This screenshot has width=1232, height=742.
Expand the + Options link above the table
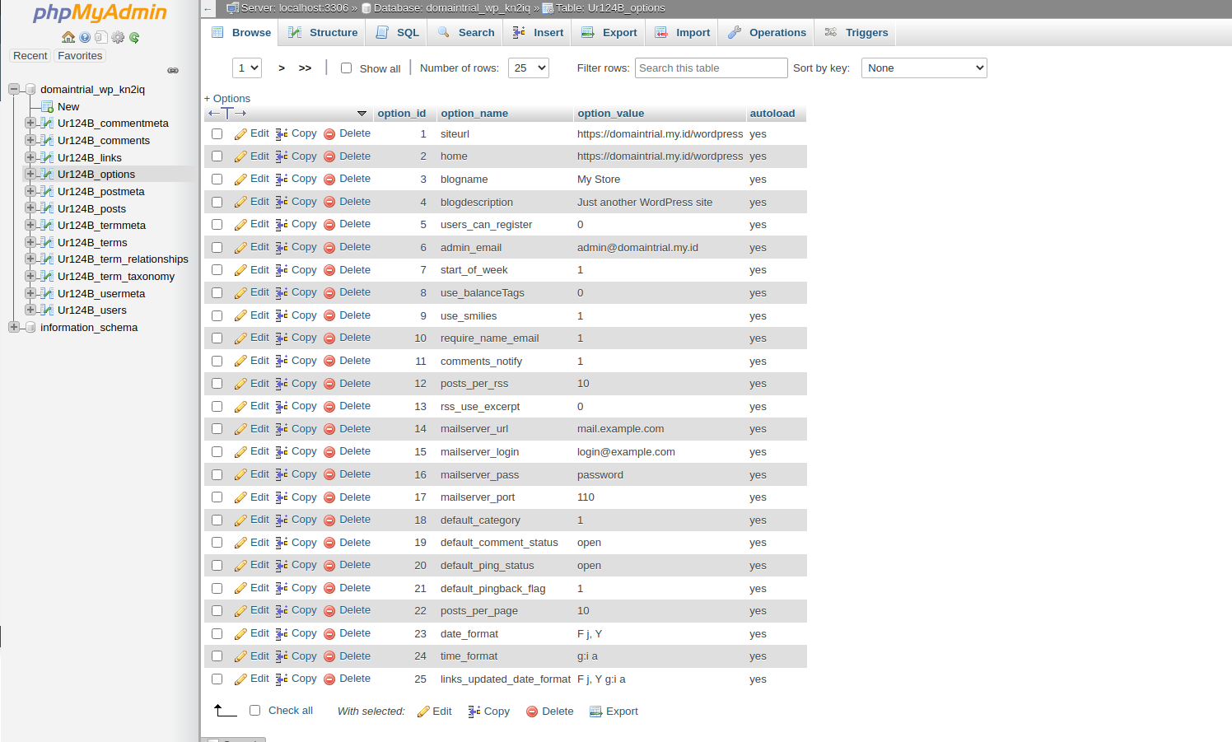point(226,98)
